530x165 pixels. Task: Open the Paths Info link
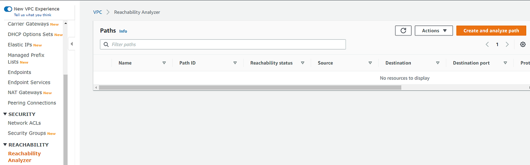(123, 31)
